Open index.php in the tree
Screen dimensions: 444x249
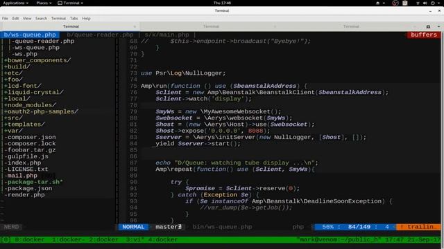tap(23, 163)
